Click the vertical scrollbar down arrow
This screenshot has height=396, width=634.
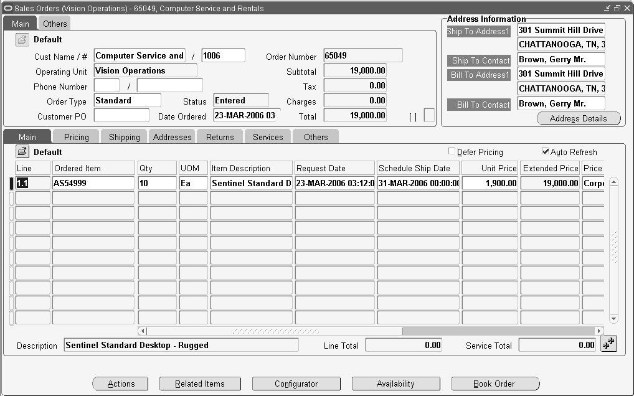click(x=614, y=318)
